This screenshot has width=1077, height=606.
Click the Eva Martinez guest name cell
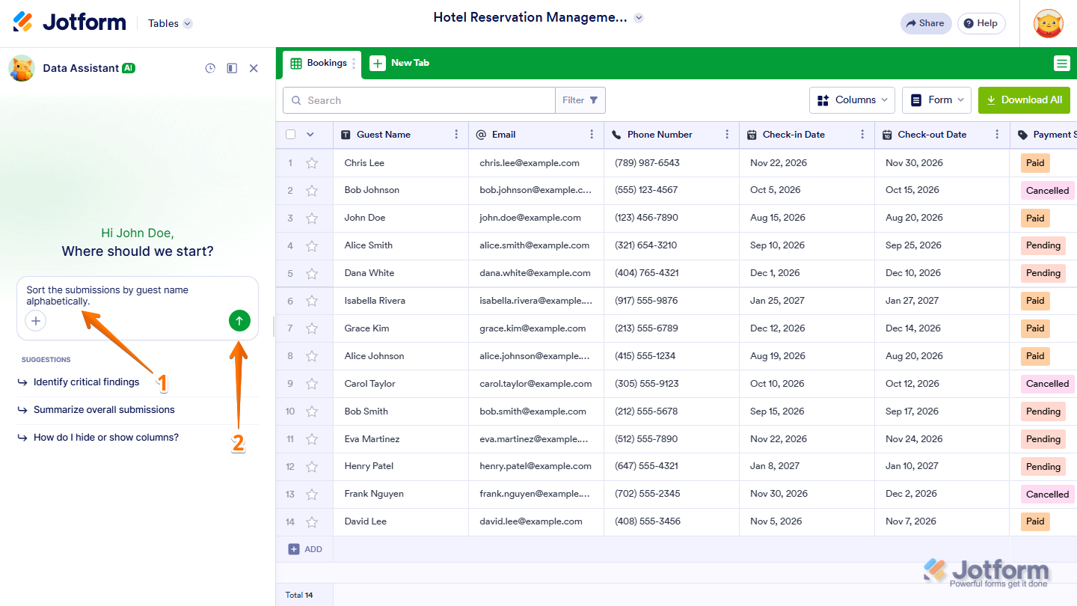point(401,439)
